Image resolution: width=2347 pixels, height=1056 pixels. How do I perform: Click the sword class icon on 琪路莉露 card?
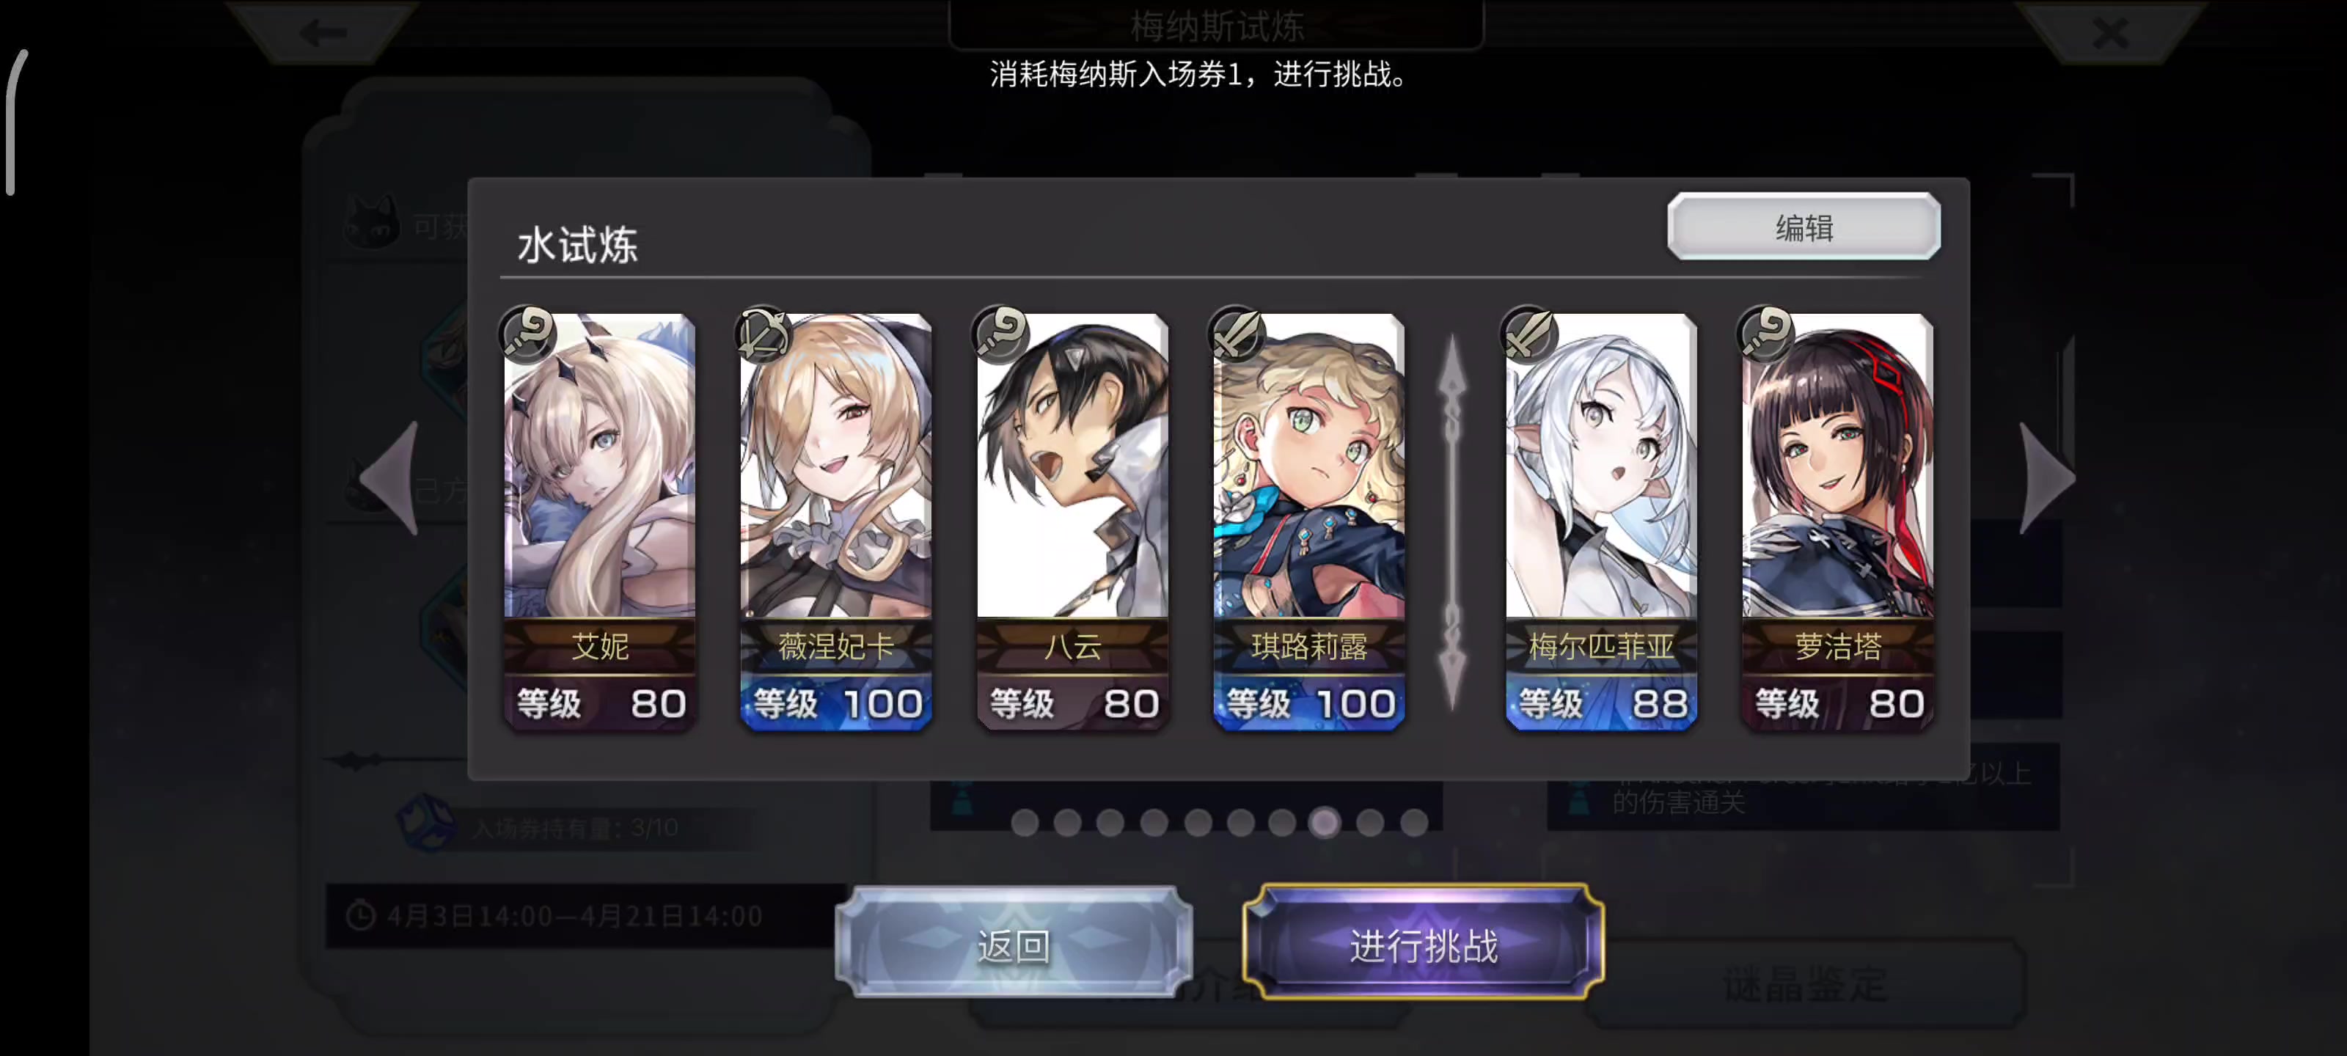pyautogui.click(x=1237, y=334)
